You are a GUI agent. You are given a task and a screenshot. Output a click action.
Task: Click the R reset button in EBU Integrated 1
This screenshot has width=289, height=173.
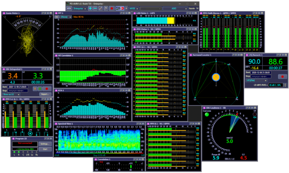click(35, 89)
